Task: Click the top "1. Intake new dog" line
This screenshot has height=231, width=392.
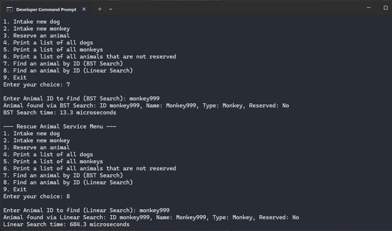Action: click(31, 22)
